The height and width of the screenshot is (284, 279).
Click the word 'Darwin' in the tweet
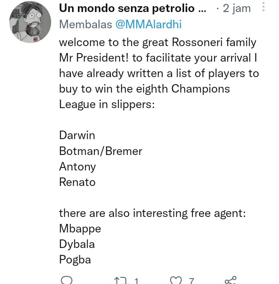pyautogui.click(x=77, y=135)
